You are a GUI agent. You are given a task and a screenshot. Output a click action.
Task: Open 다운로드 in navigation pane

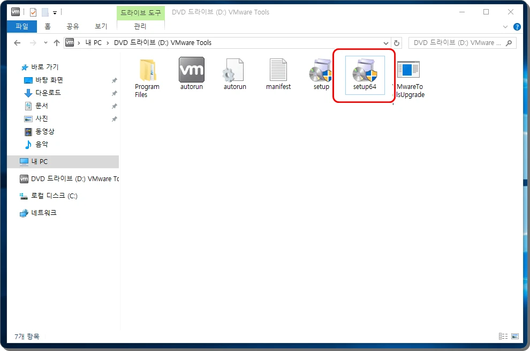(x=48, y=93)
